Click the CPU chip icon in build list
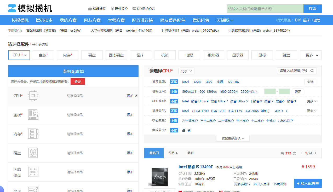The width and height of the screenshot is (333, 192). tap(33, 96)
